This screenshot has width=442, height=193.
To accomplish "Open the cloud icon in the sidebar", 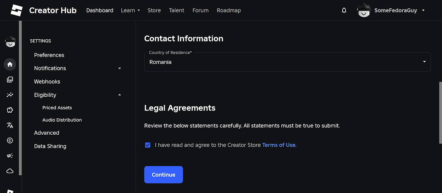I will pyautogui.click(x=10, y=171).
